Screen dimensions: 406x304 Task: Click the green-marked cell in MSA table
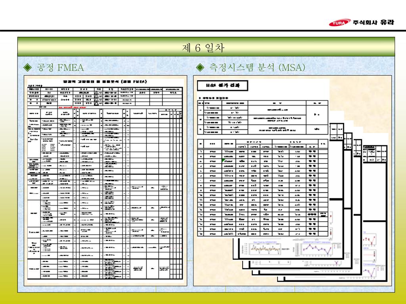(x=229, y=161)
